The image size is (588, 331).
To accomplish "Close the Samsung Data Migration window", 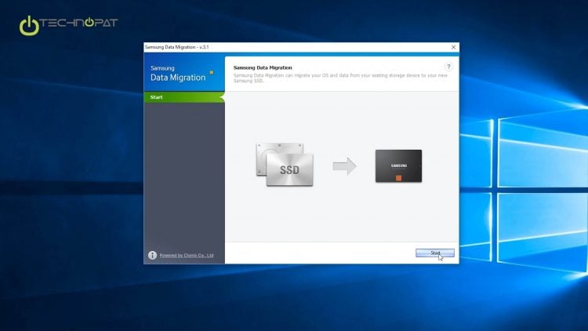I will click(453, 47).
